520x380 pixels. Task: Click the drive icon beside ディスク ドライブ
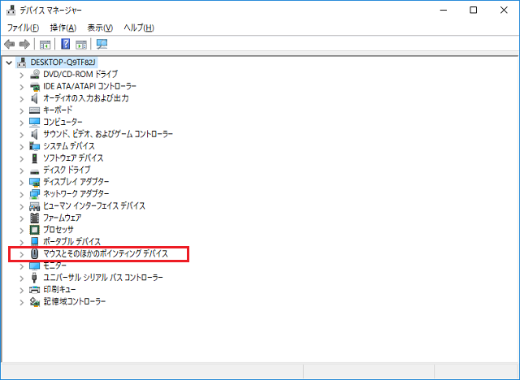click(34, 171)
